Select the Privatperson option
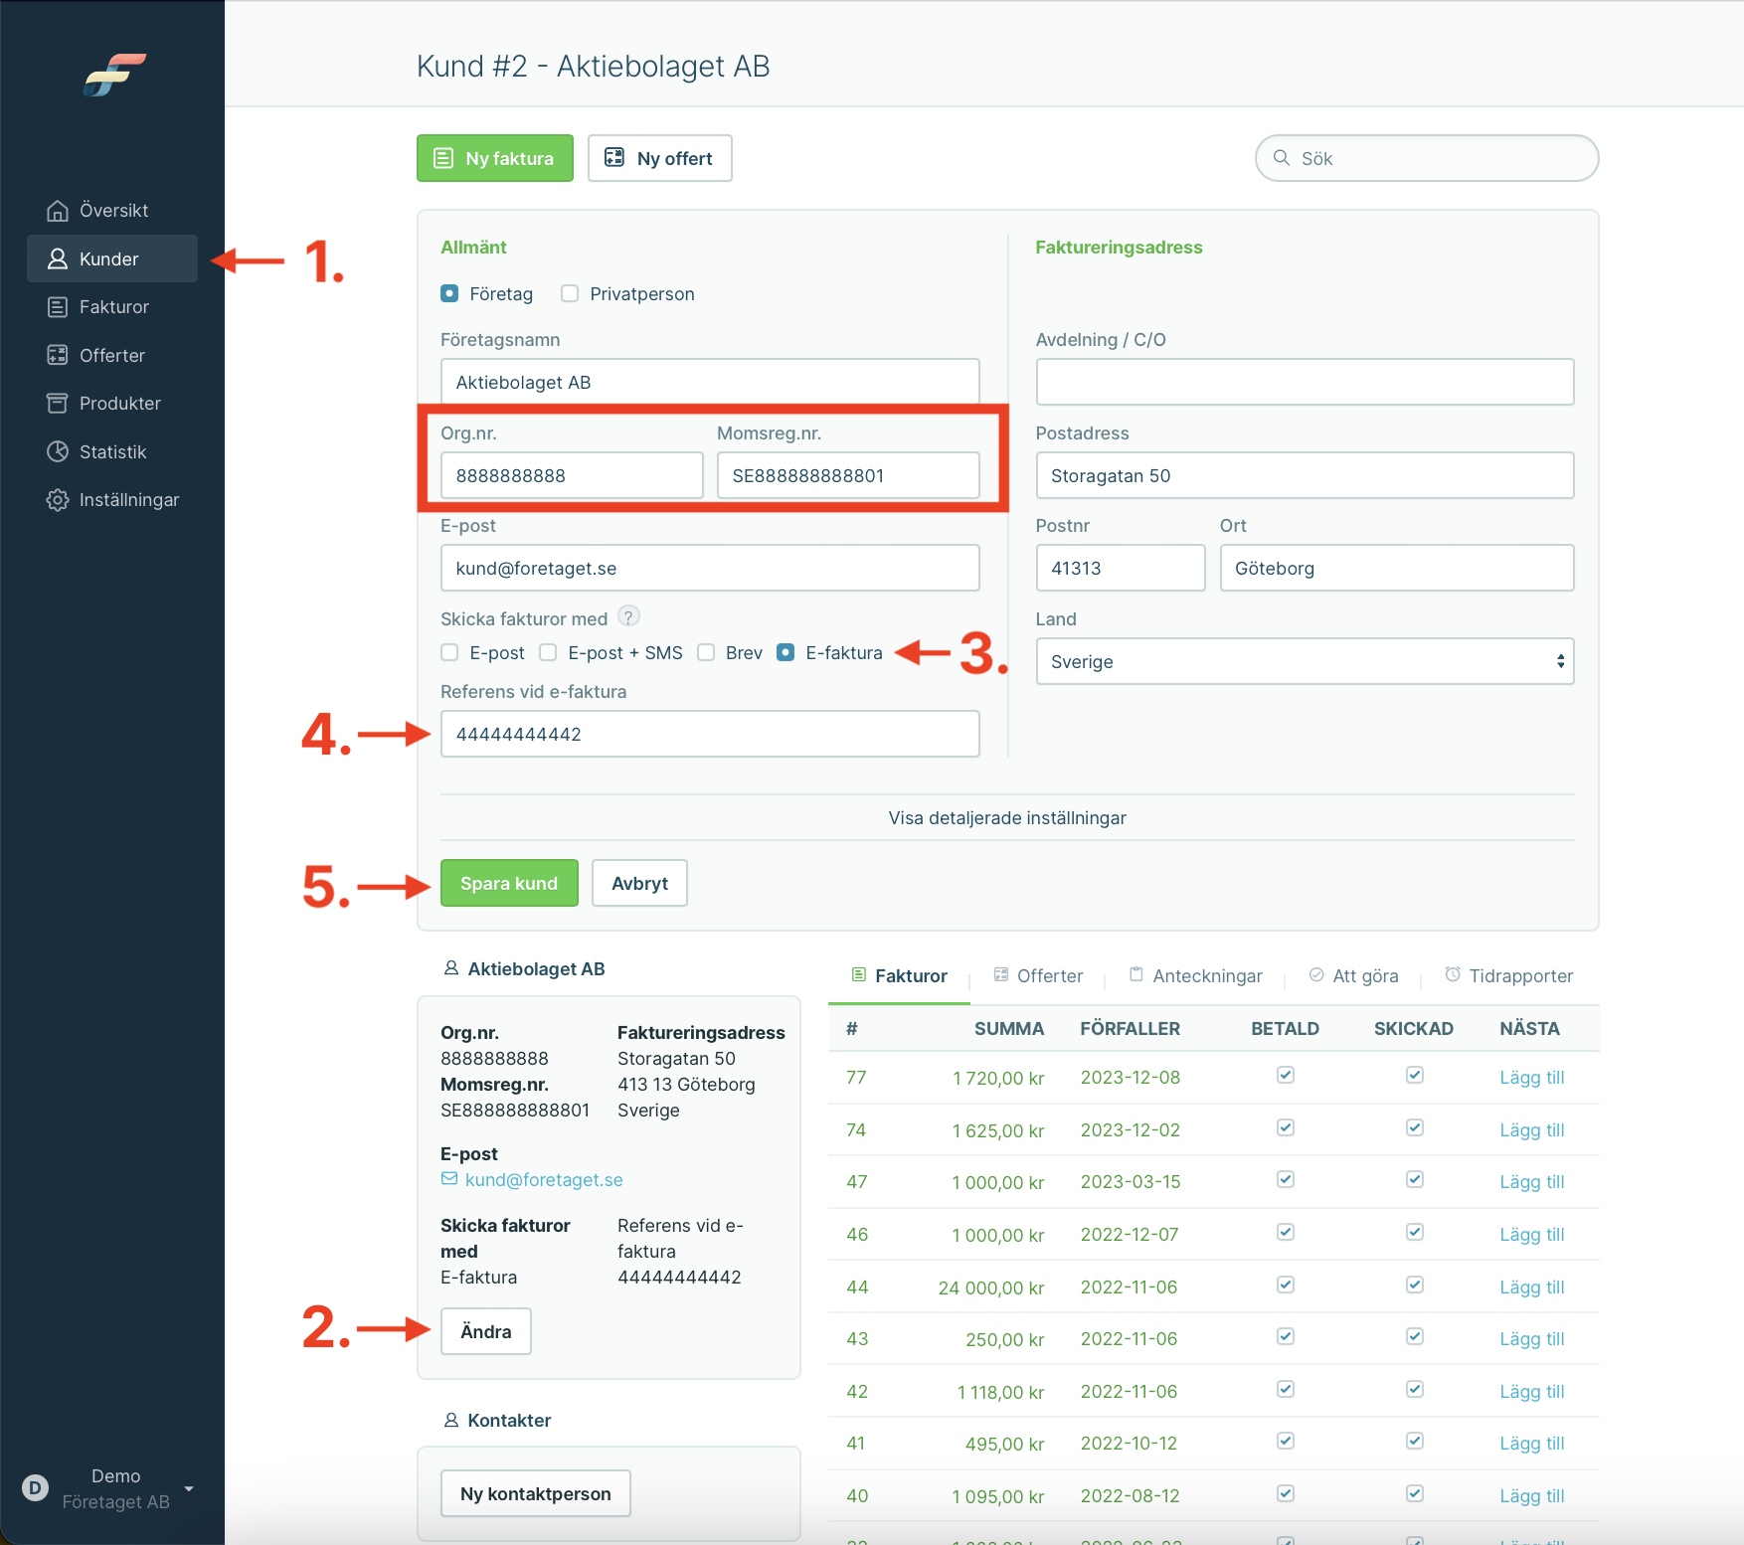Viewport: 1744px width, 1545px height. pyautogui.click(x=570, y=293)
